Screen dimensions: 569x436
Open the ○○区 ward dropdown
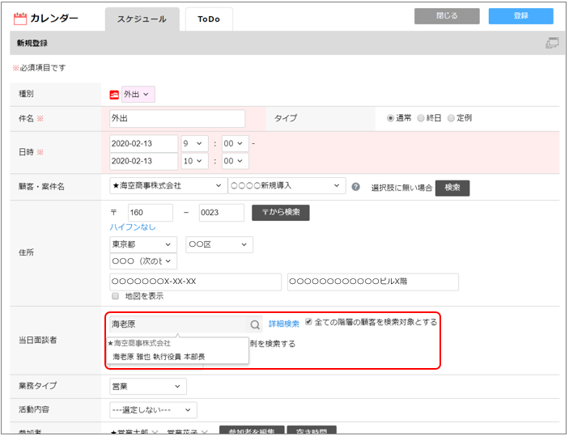[219, 244]
